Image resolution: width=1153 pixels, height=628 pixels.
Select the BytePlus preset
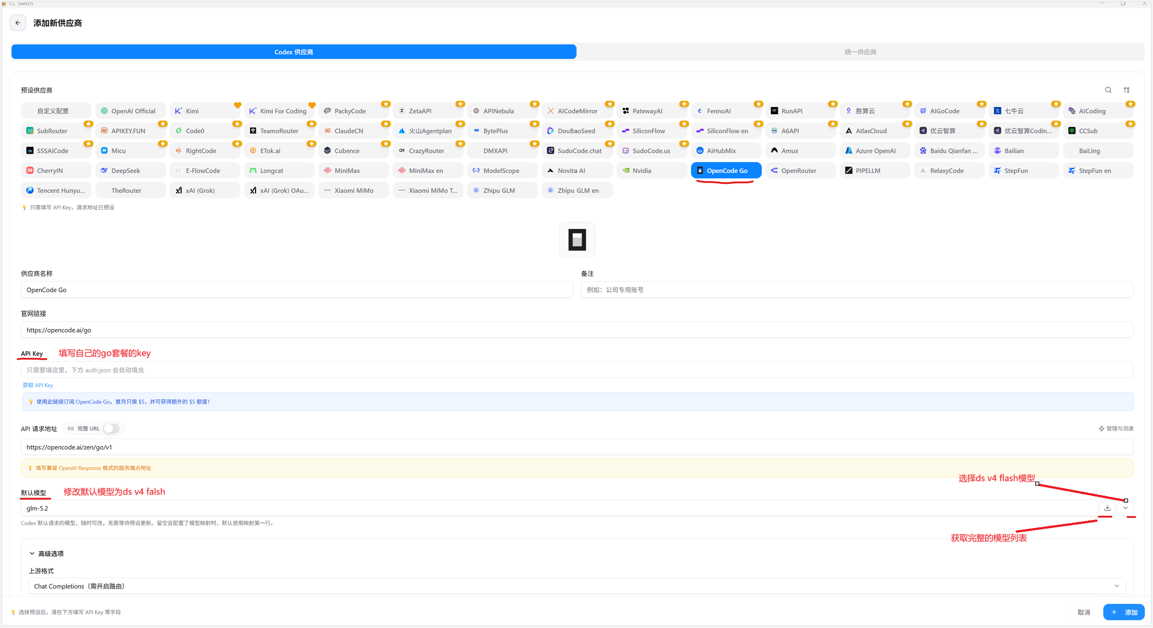click(x=502, y=131)
